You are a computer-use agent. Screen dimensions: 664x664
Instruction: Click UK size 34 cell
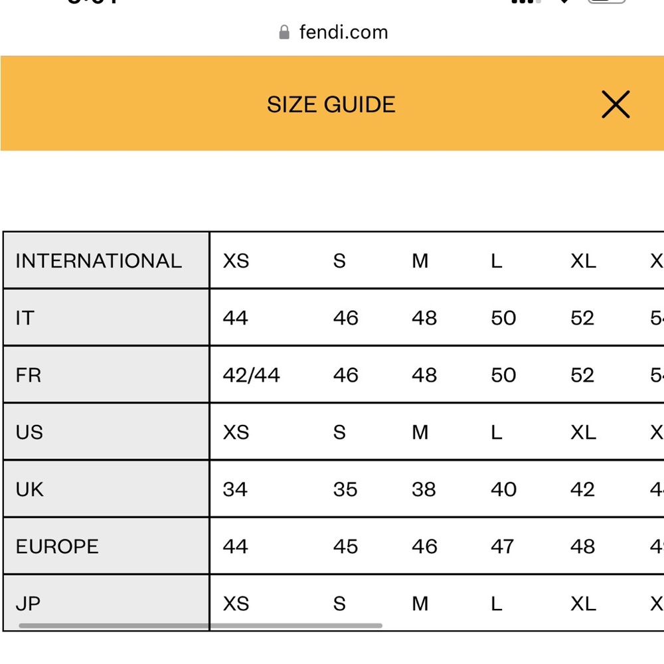coord(235,489)
